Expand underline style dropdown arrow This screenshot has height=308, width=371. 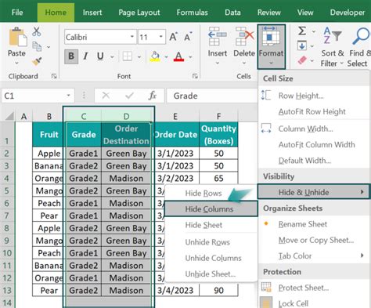[112, 56]
